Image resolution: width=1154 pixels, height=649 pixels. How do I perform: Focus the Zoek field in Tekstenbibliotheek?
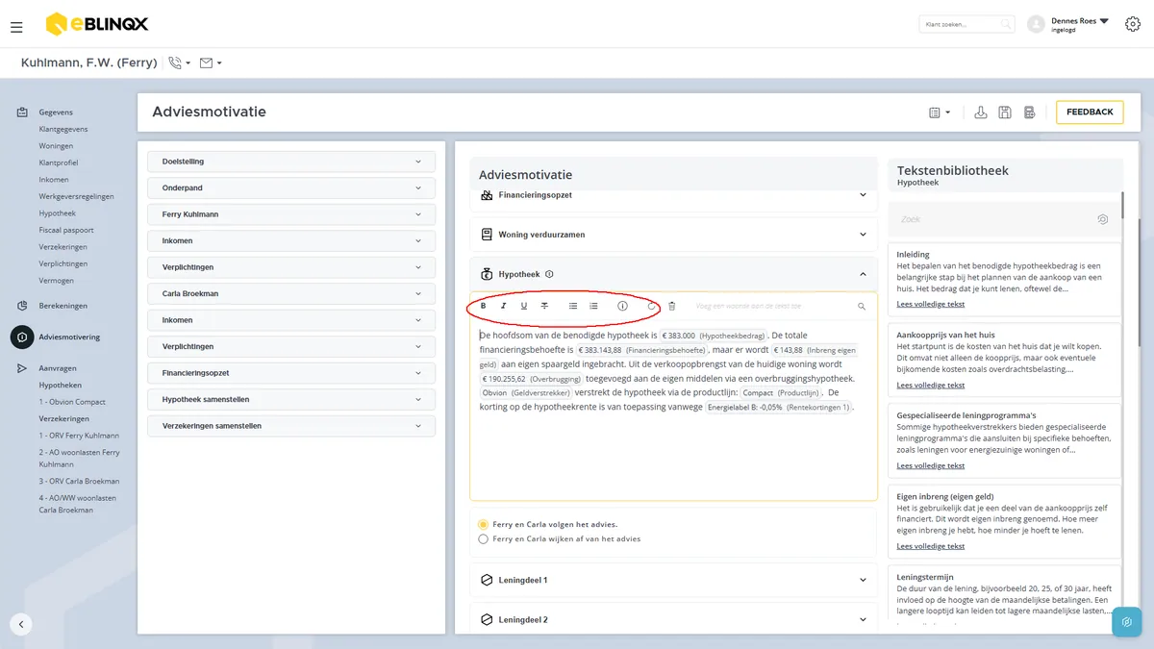(x=1005, y=219)
